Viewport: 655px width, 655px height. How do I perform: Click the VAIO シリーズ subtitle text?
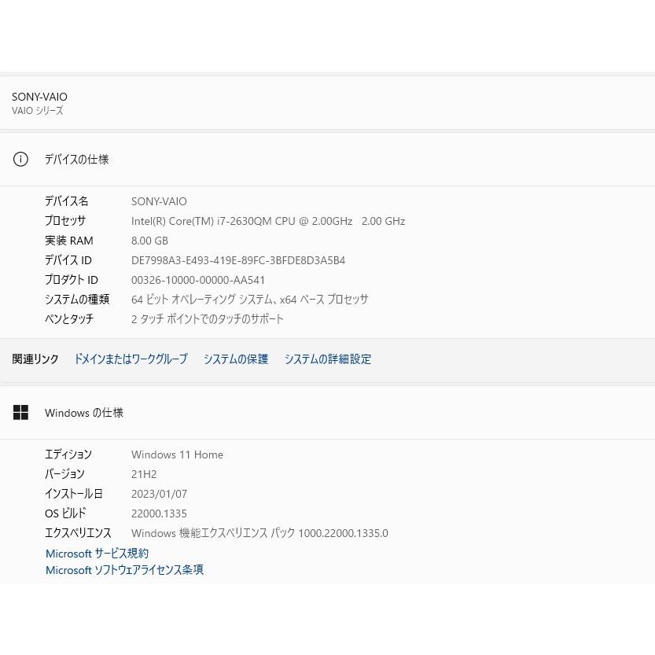pos(37,111)
